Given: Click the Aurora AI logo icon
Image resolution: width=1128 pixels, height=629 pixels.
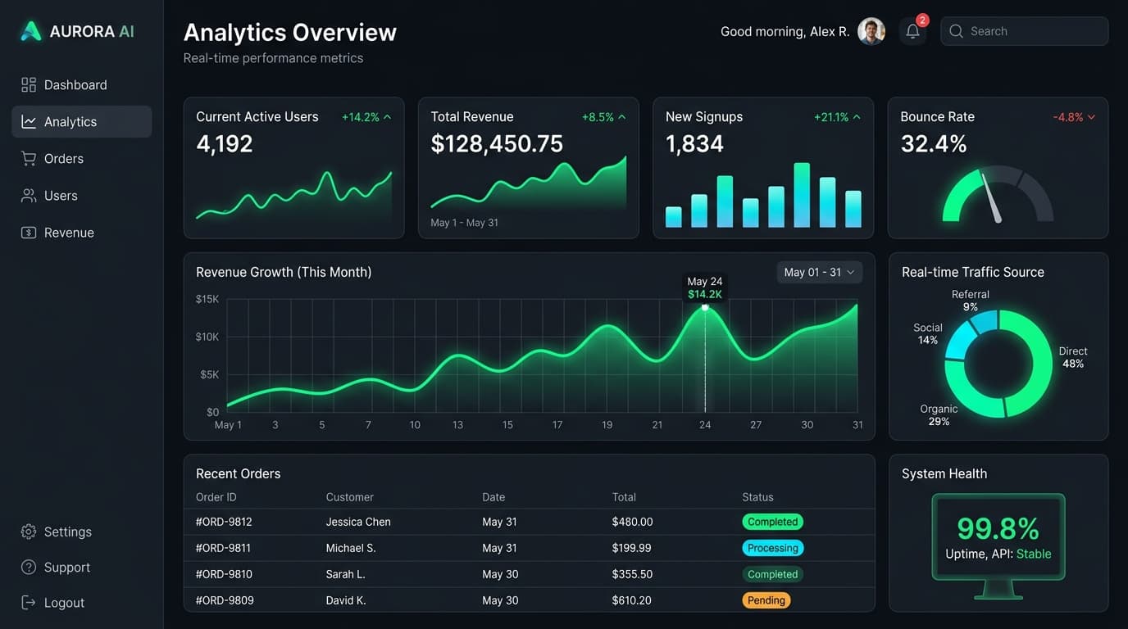Looking at the screenshot, I should [x=31, y=31].
